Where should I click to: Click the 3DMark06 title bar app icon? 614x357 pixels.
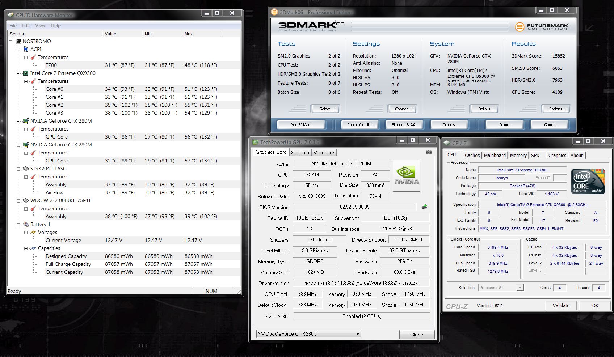[274, 12]
